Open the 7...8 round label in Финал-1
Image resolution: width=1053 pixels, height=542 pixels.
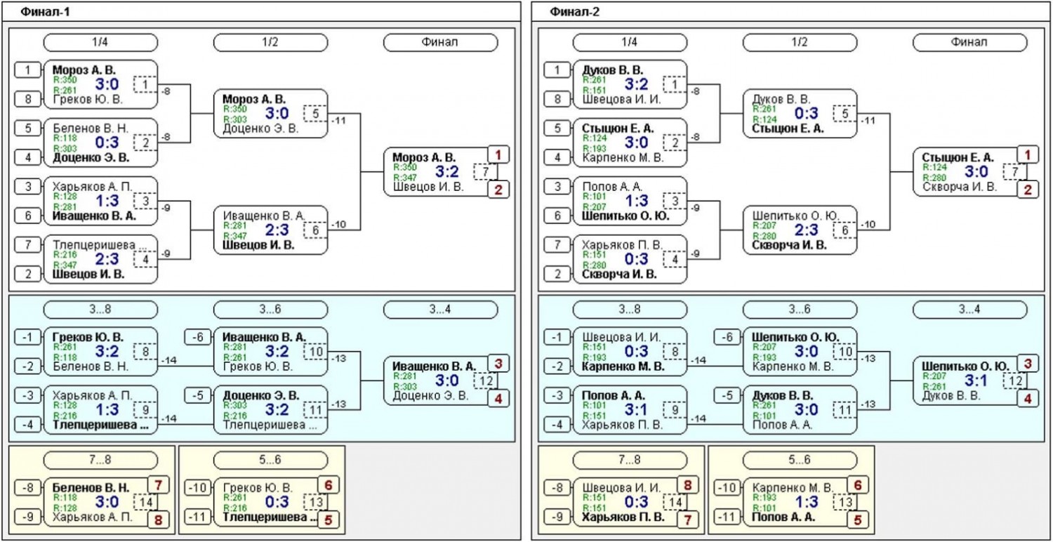(x=100, y=460)
